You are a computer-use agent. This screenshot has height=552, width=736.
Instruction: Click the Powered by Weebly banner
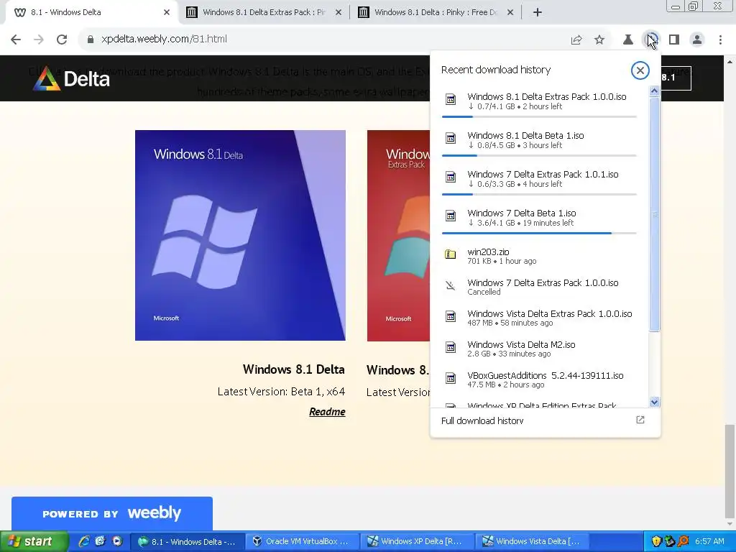[x=112, y=513]
